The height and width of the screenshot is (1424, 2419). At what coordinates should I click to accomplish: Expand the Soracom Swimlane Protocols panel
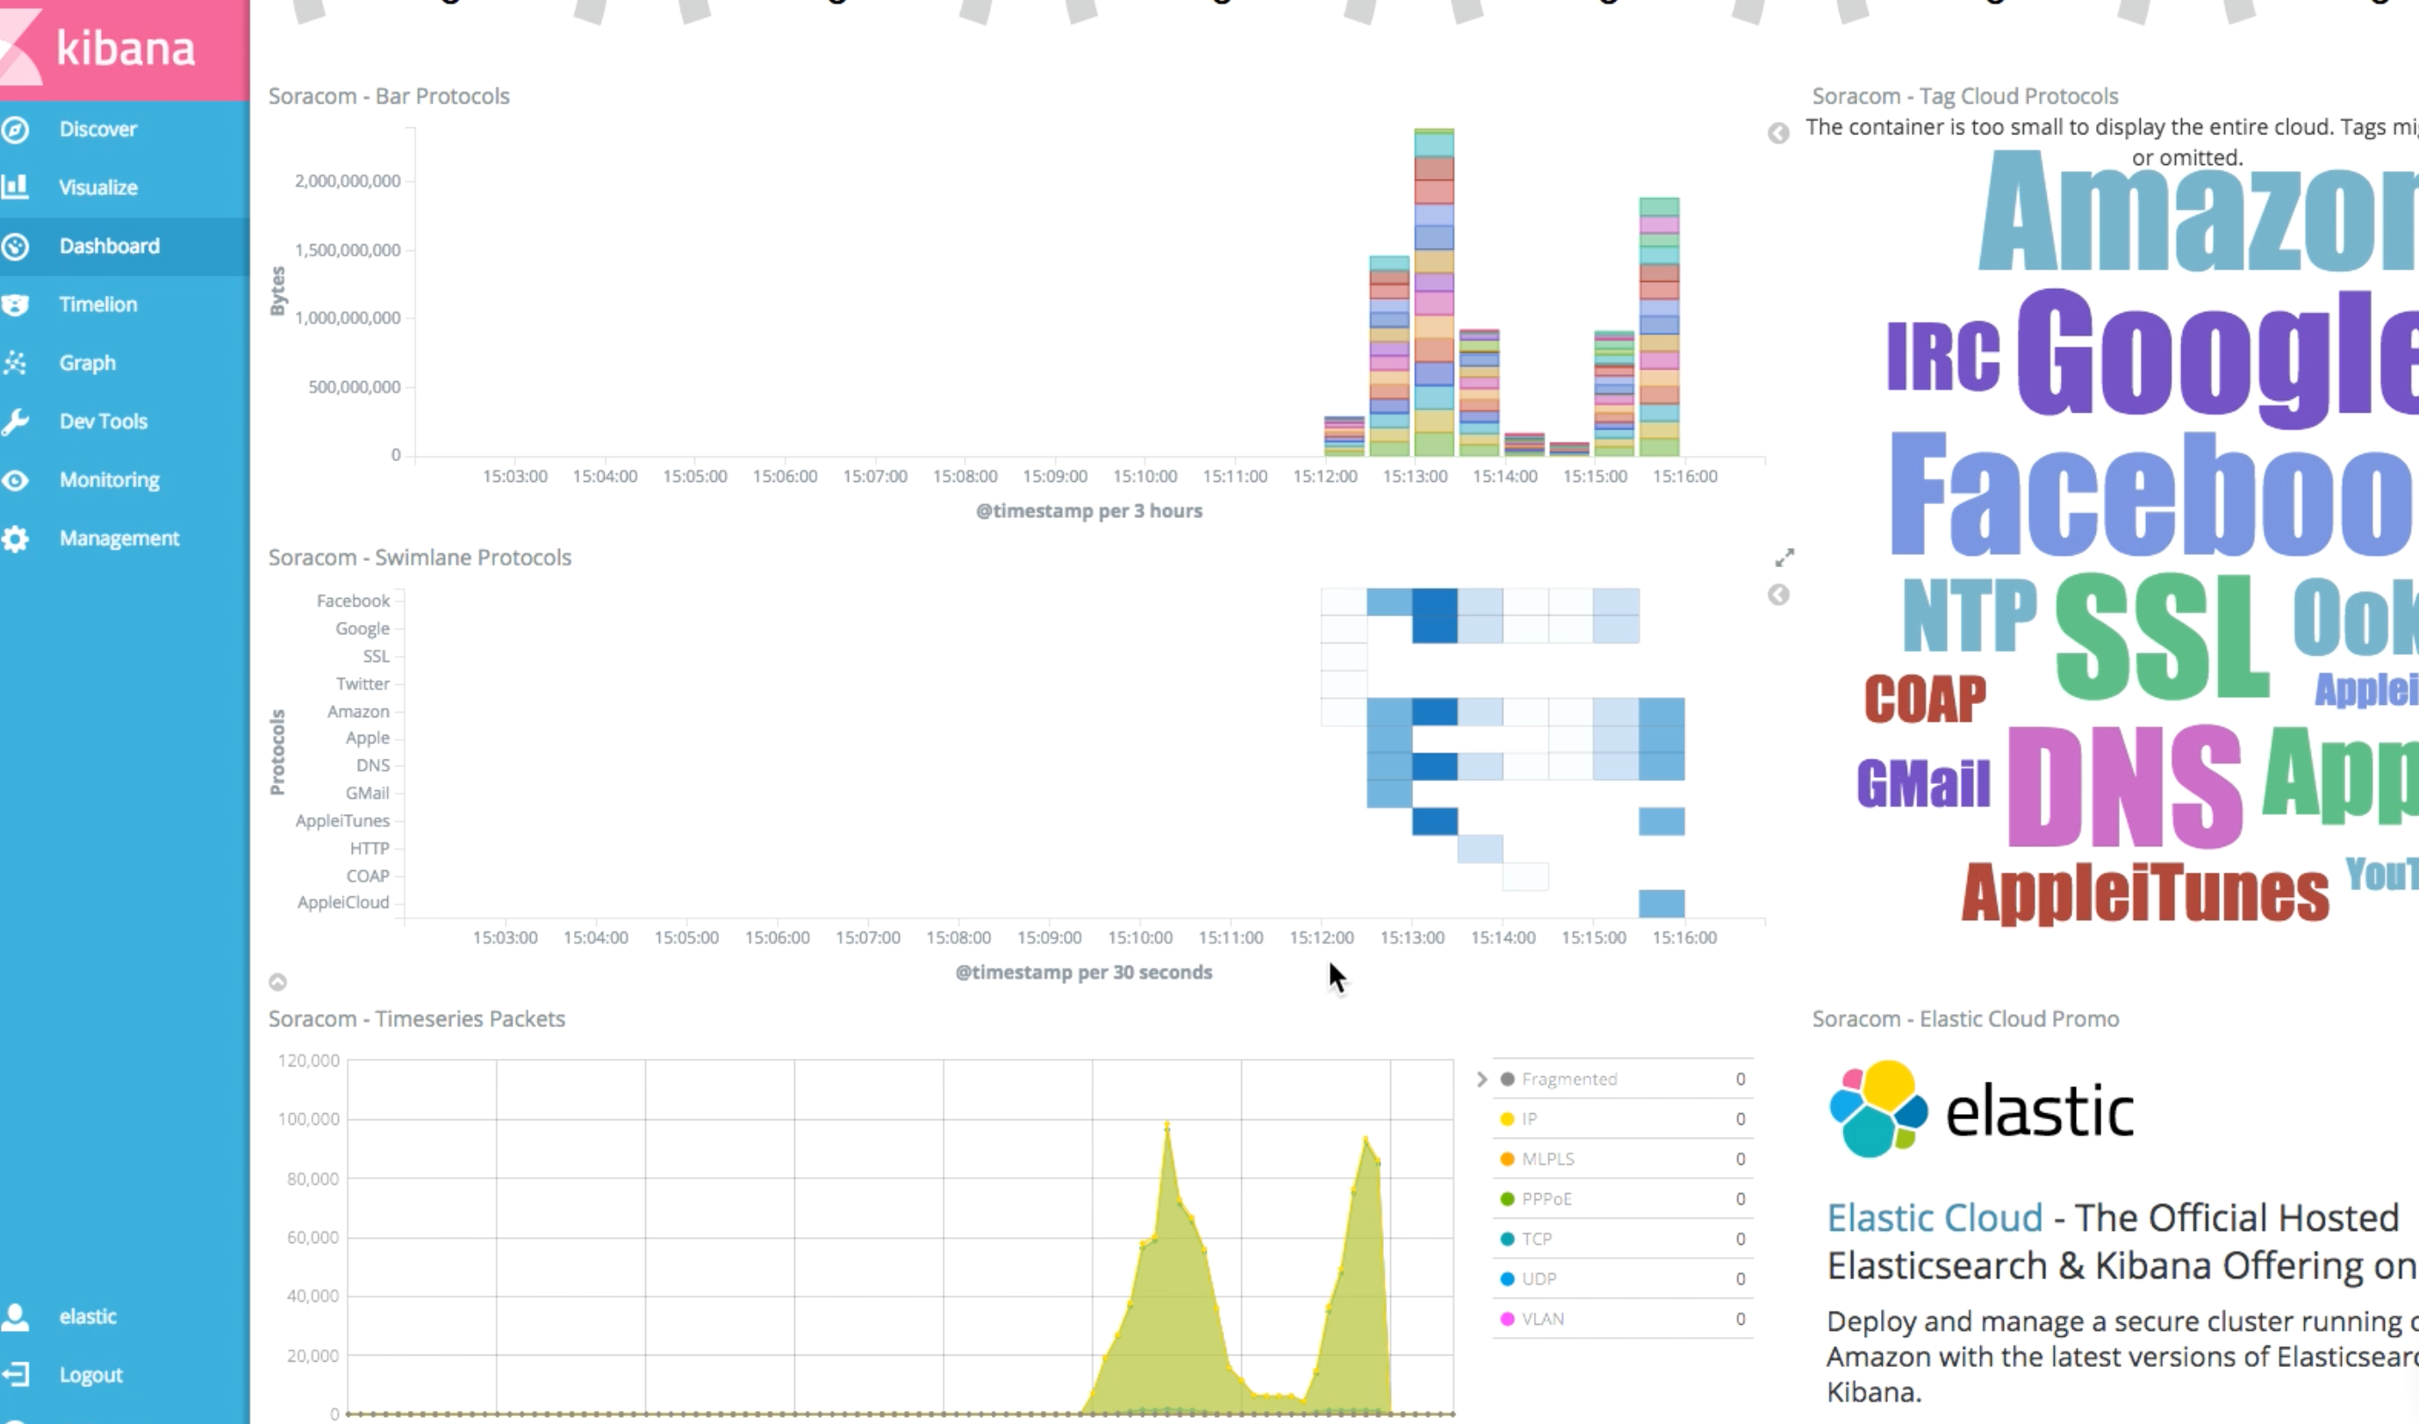click(x=1784, y=557)
